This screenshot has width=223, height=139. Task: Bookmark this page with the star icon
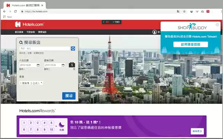click(x=184, y=11)
